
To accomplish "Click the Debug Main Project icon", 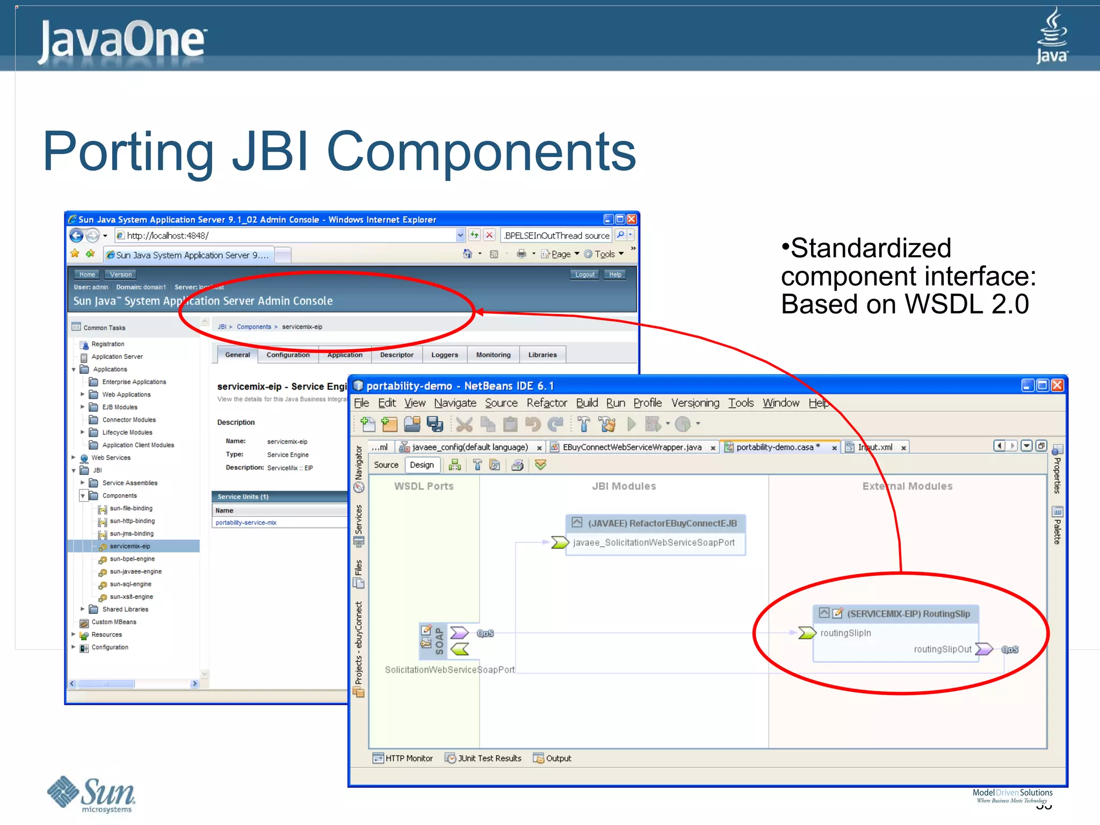I will click(x=653, y=424).
